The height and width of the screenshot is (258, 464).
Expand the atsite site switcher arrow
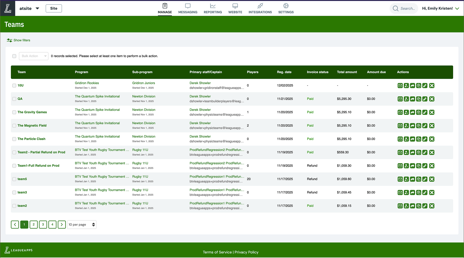coord(37,8)
